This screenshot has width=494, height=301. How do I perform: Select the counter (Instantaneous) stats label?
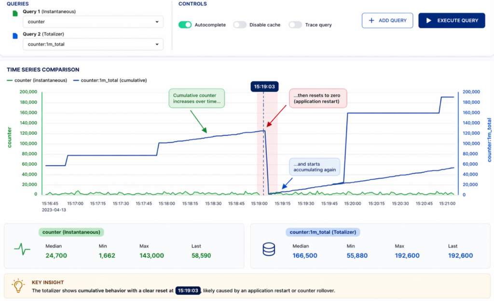tap(71, 232)
